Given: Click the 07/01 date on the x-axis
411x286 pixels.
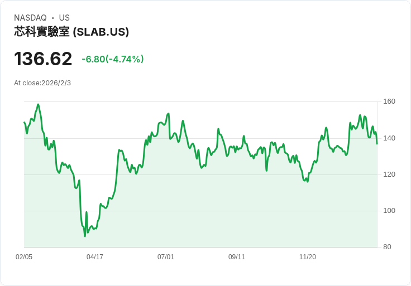Looking at the screenshot, I should [x=166, y=257].
